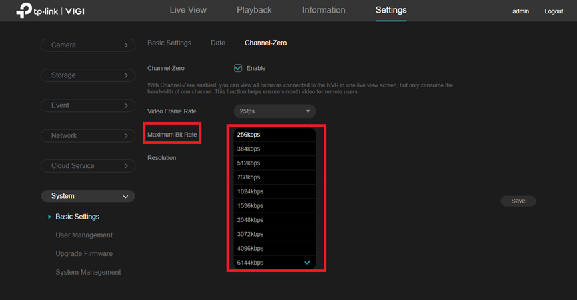This screenshot has width=577, height=300.
Task: Click the Save button
Action: pyautogui.click(x=518, y=201)
